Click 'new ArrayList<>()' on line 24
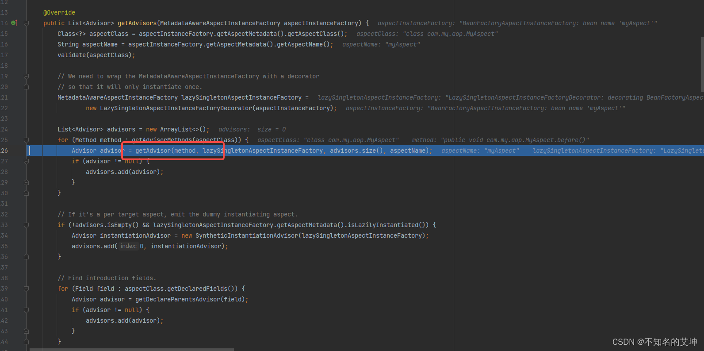The width and height of the screenshot is (704, 351). [x=176, y=129]
